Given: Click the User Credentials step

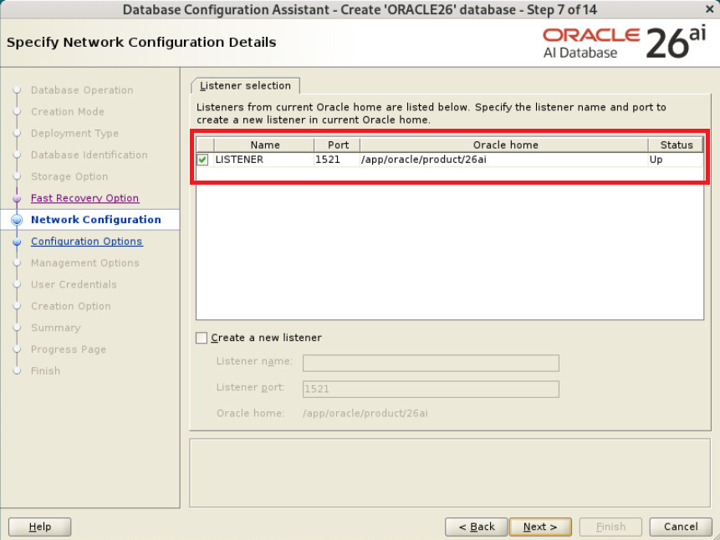Looking at the screenshot, I should point(74,284).
